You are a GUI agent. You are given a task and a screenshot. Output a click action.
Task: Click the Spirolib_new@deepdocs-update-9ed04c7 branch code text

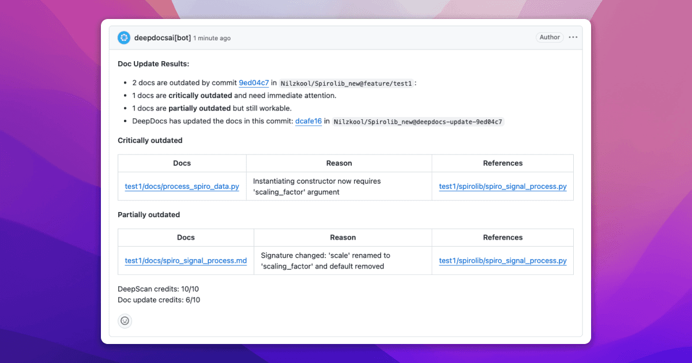click(x=418, y=122)
